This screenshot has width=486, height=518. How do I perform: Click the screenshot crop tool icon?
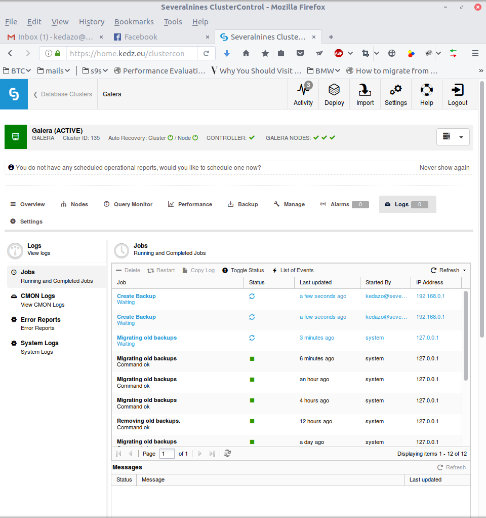pyautogui.click(x=365, y=53)
